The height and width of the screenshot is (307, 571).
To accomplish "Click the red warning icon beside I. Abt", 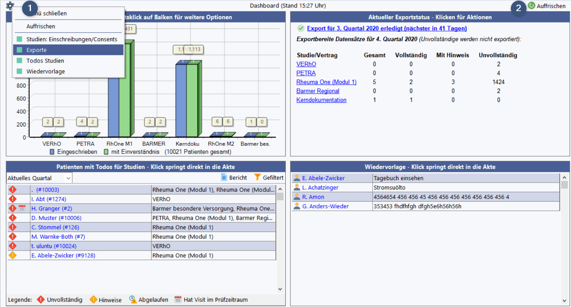I will point(13,199).
